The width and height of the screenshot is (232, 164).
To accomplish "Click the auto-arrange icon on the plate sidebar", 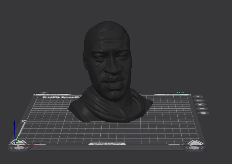I will point(200,104).
